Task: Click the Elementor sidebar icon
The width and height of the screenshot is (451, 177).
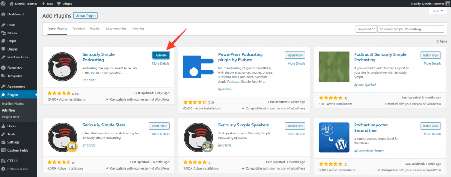Action: (4, 68)
